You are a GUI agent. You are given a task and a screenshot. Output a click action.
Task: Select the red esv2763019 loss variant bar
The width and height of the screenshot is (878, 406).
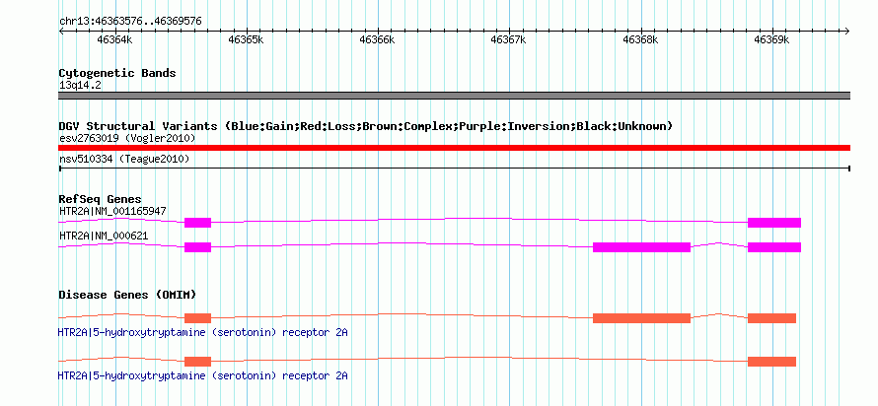coord(454,148)
